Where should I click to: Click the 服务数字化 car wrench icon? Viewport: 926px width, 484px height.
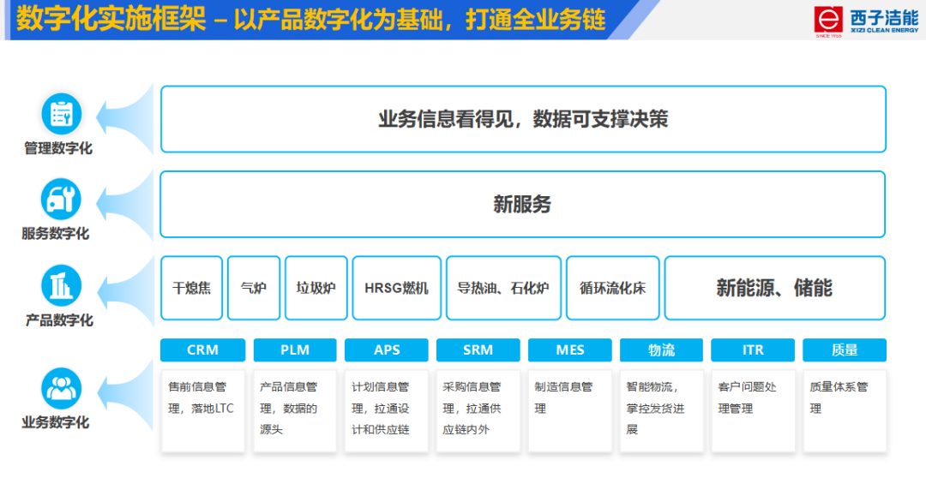61,199
